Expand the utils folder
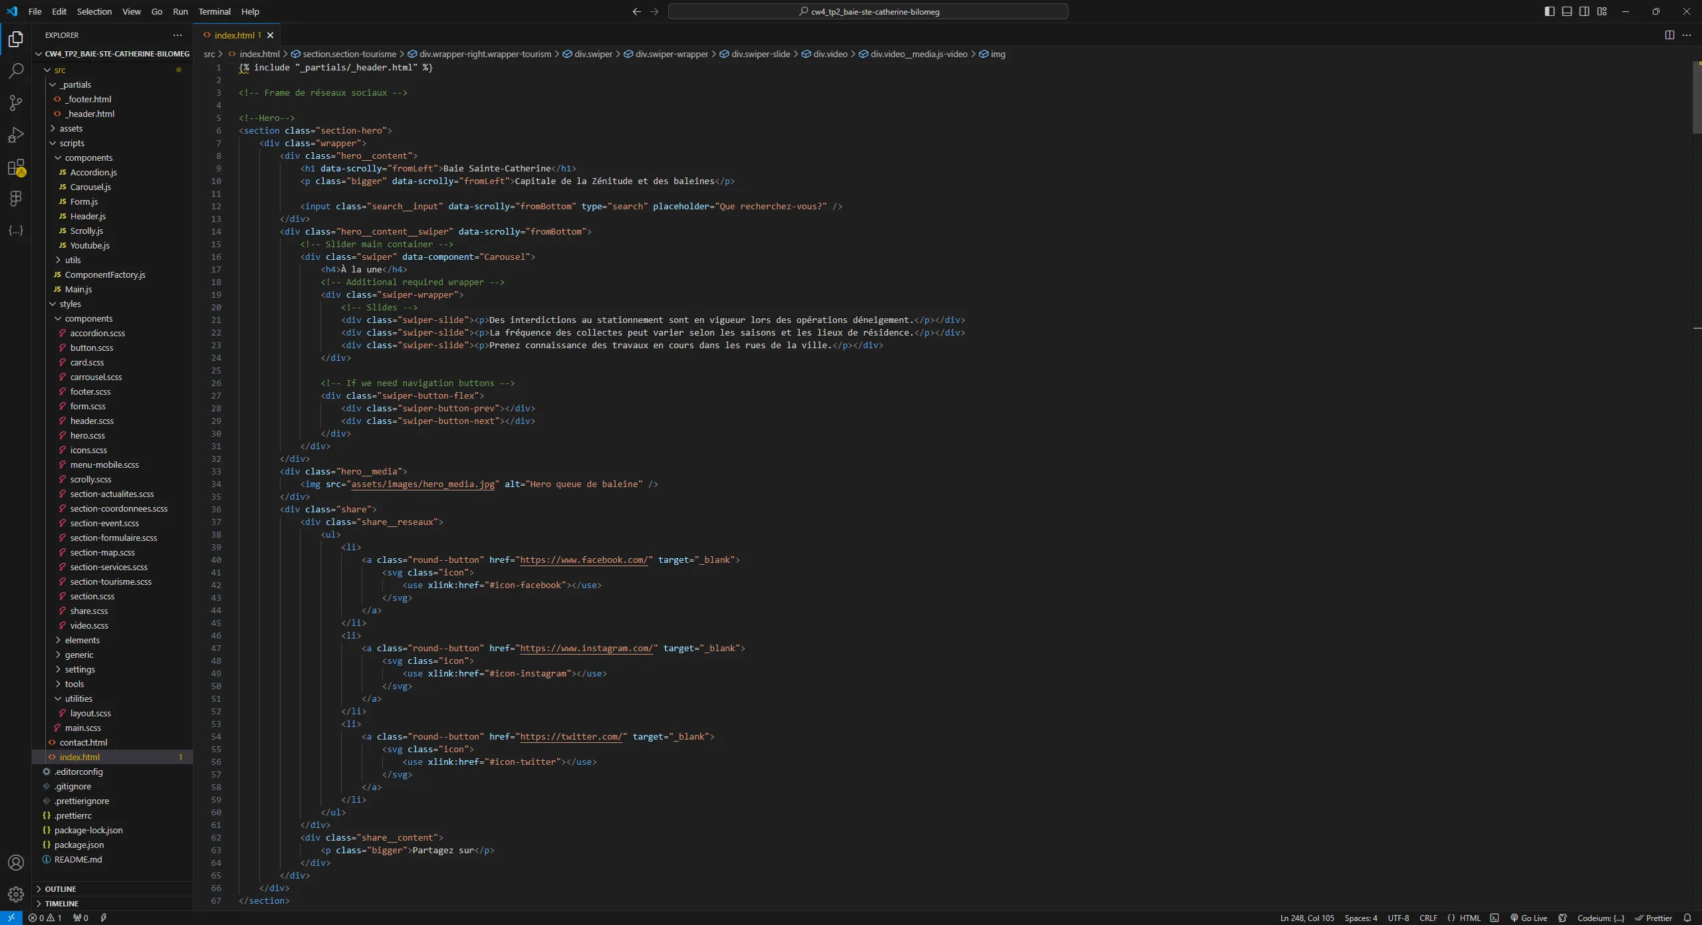This screenshot has height=925, width=1702. pos(73,260)
